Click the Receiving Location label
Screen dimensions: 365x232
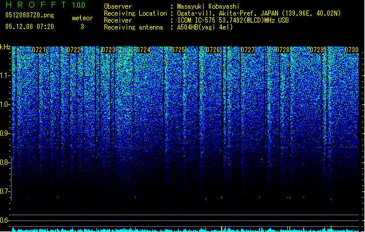tap(135, 13)
